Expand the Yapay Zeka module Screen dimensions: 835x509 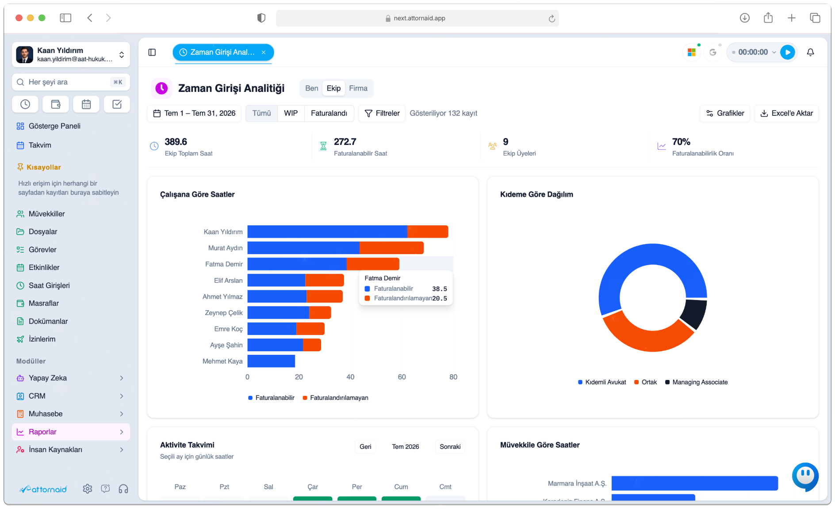71,378
